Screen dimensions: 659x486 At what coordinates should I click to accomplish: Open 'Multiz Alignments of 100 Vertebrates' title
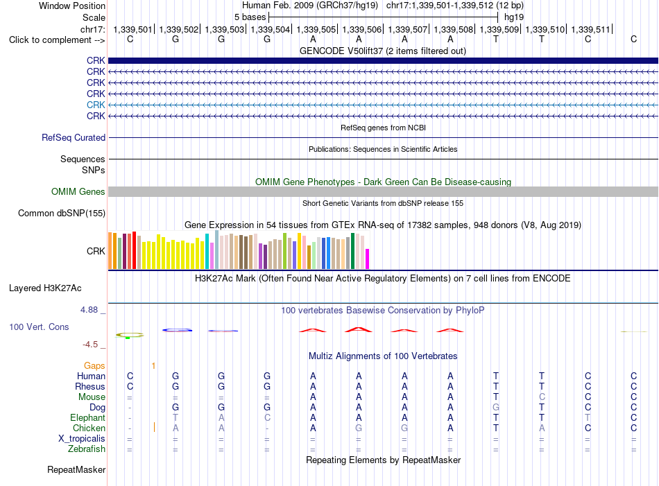coord(383,356)
